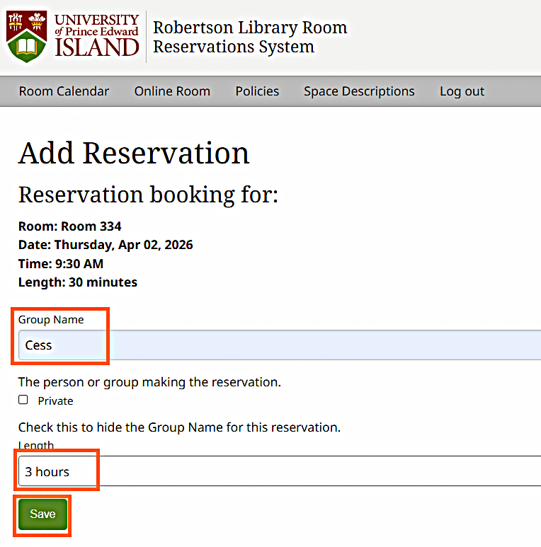The width and height of the screenshot is (541, 547).
Task: Open the Policies page
Action: 257,91
